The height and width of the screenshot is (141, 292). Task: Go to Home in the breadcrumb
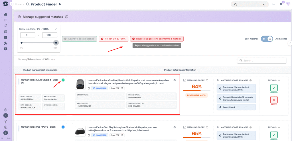[19, 4]
